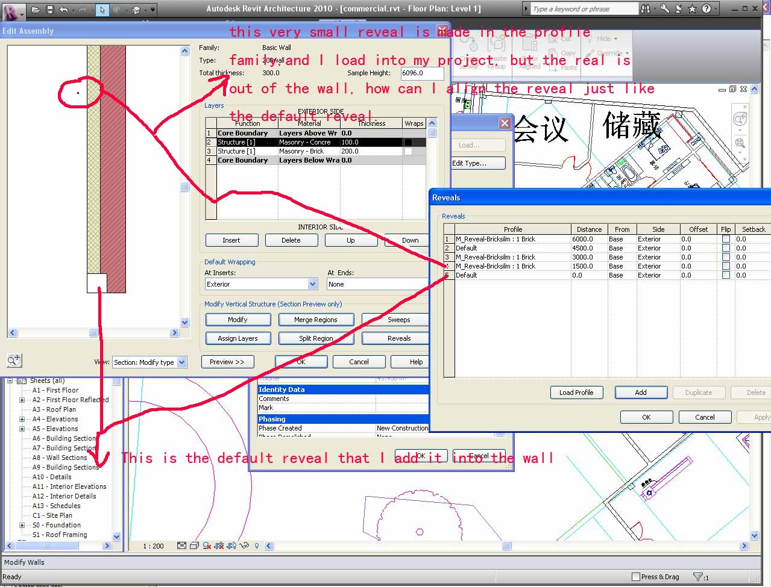Click the keyword search input field
The height and width of the screenshot is (587, 771).
584,9
